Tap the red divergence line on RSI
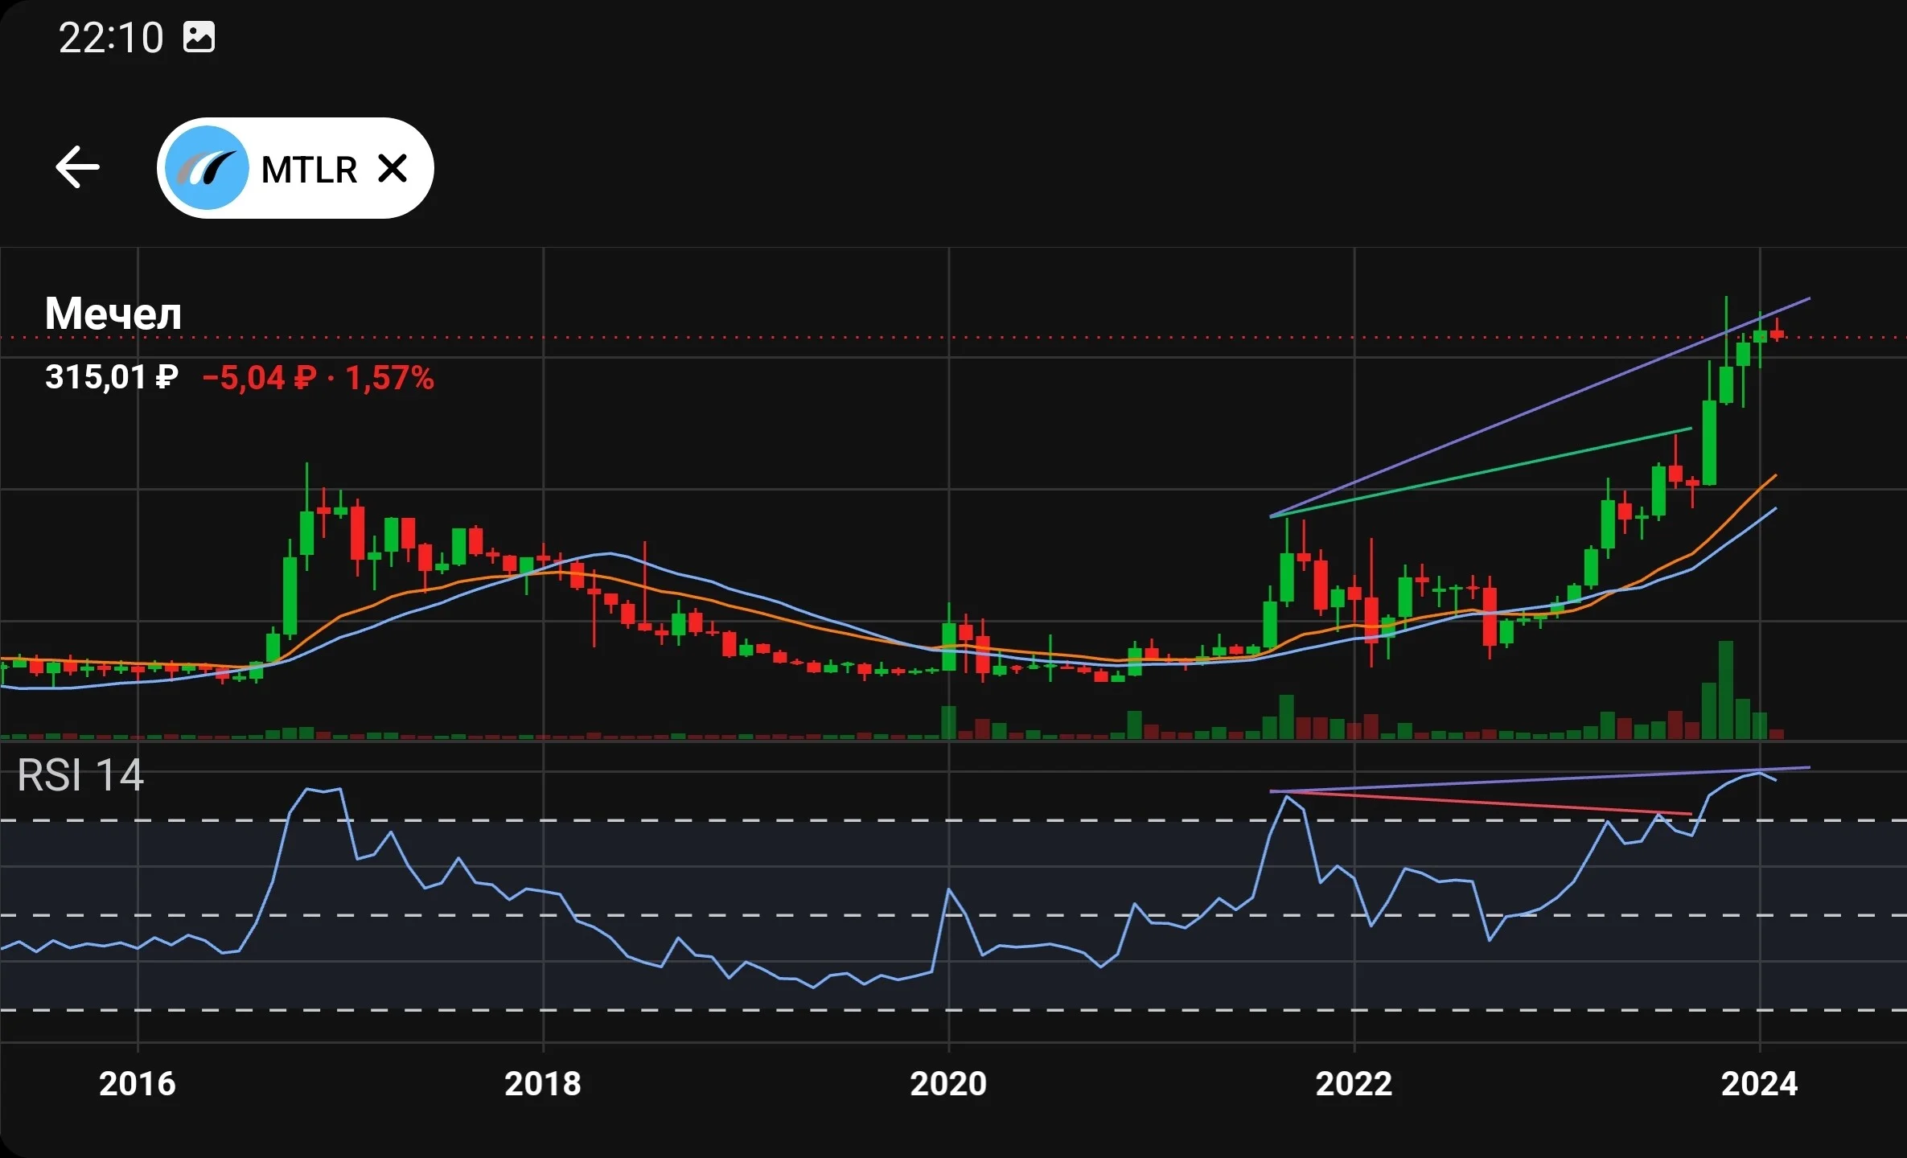1907x1158 pixels. 1481,803
